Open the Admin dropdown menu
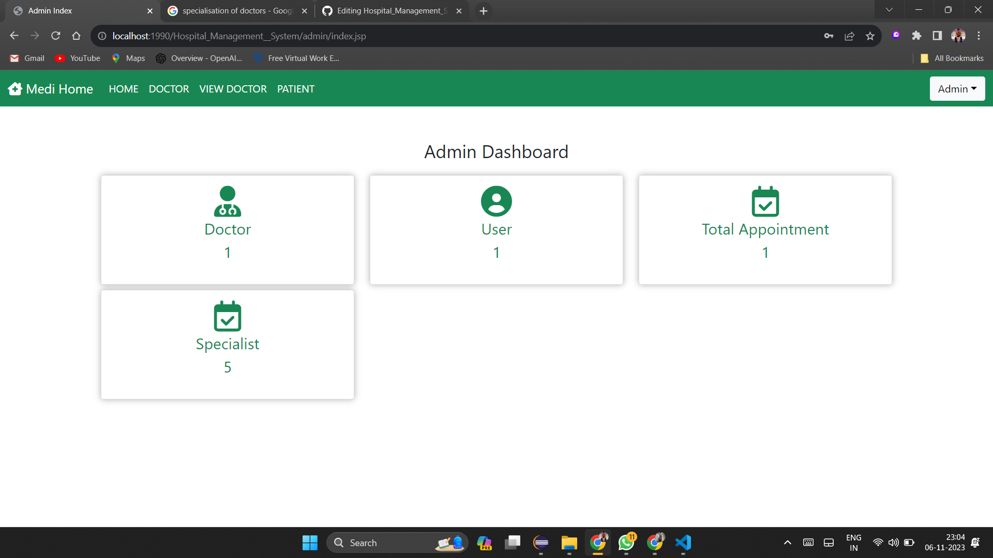The image size is (993, 558). [x=957, y=88]
